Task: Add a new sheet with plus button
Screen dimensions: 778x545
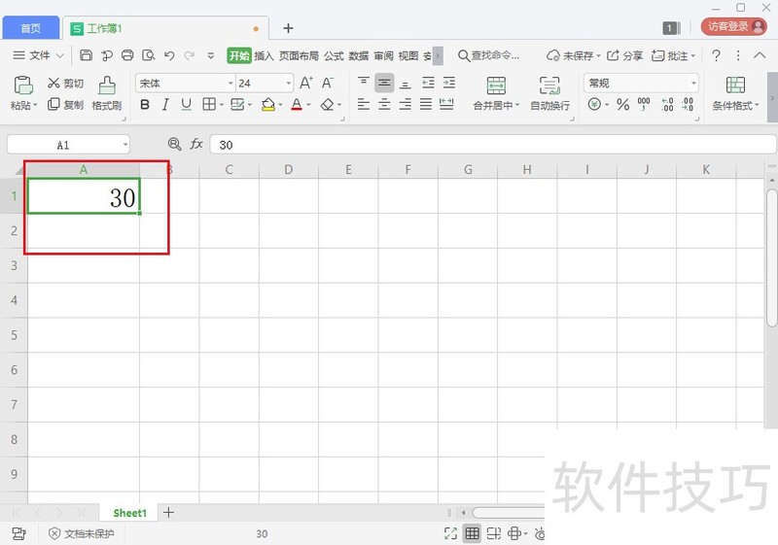Action: click(x=168, y=512)
